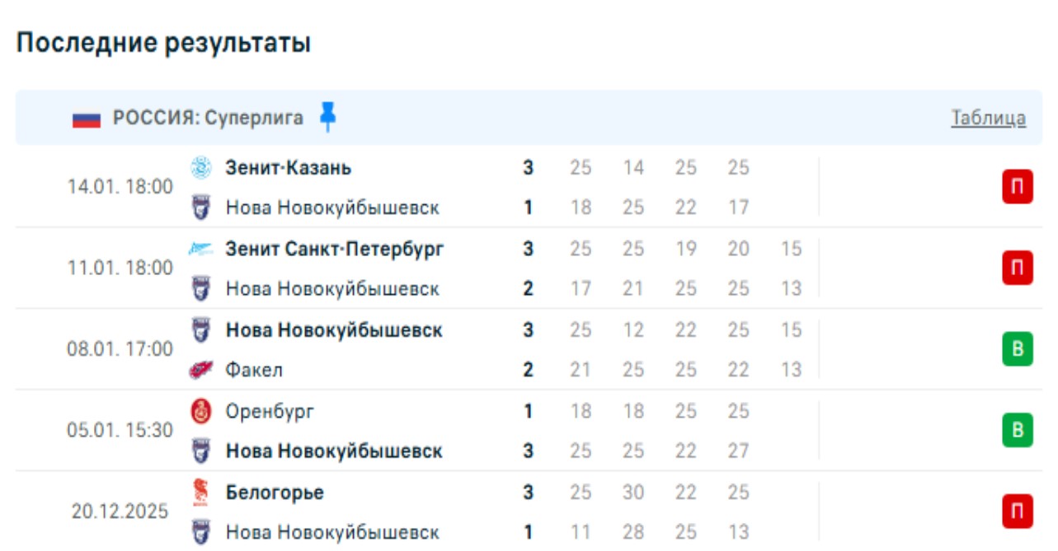
Task: Open the match dated 20.12.2025
Action: 120,511
